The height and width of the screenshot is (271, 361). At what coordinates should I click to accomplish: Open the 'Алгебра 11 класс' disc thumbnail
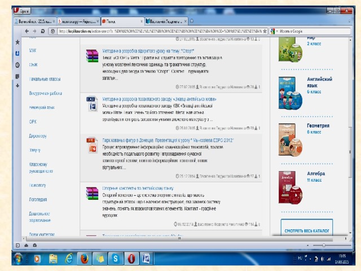click(290, 187)
